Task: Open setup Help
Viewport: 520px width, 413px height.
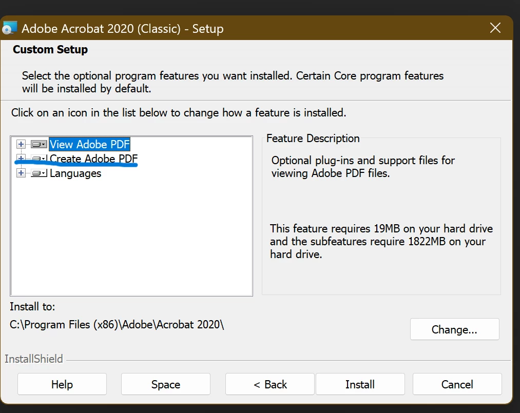Action: click(x=62, y=384)
